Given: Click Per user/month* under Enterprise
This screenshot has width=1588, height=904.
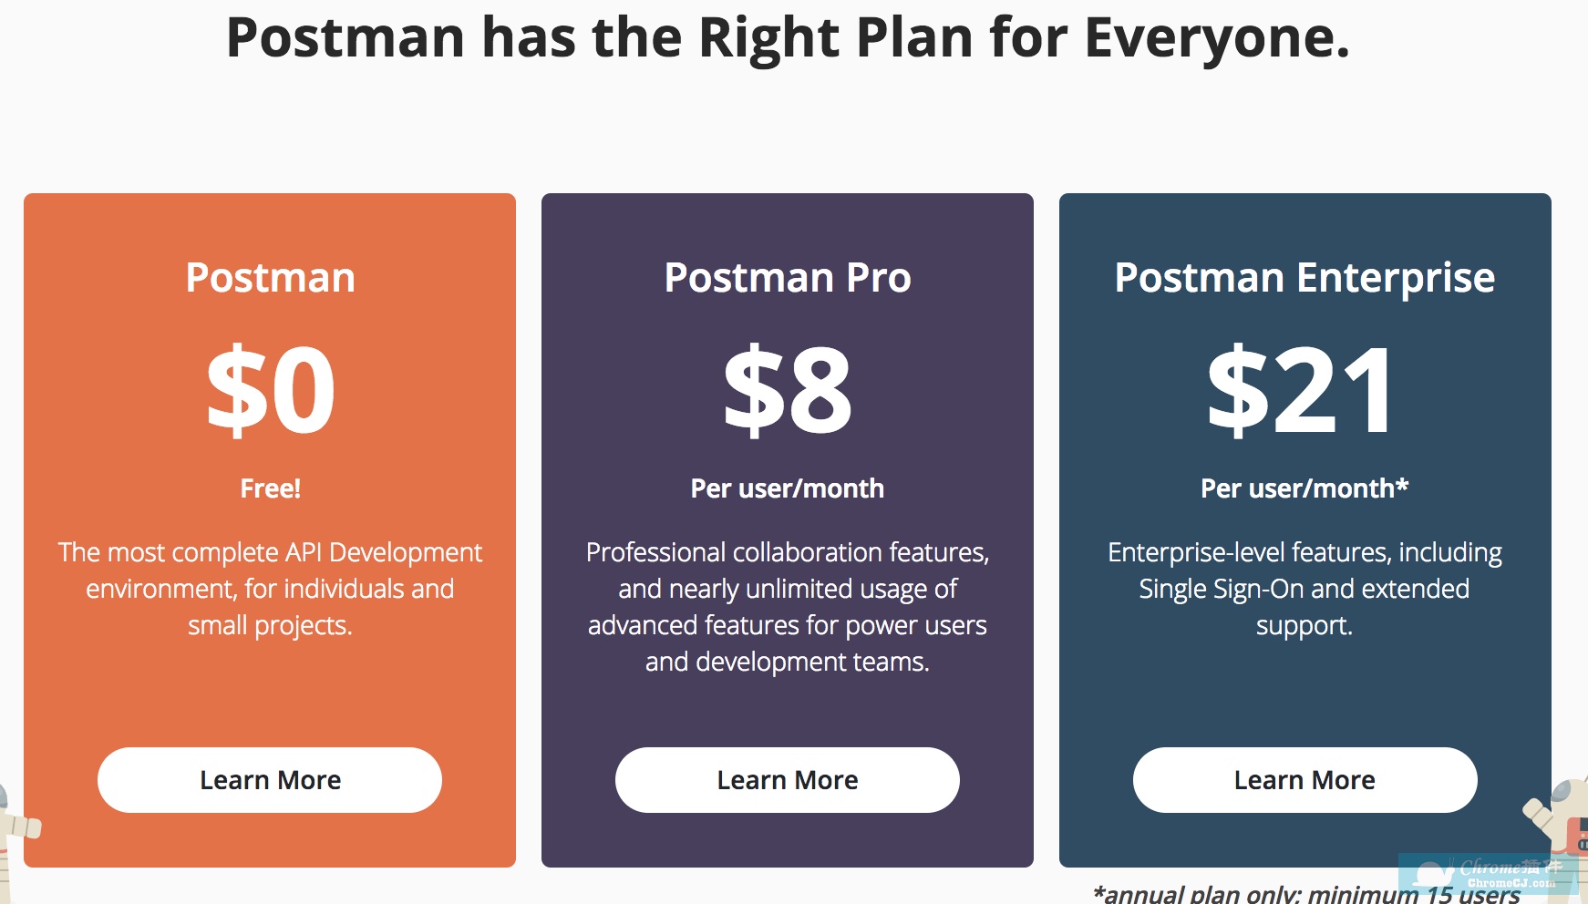Looking at the screenshot, I should point(1304,488).
